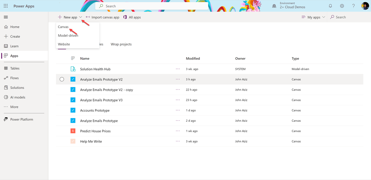Click the Tables grid icon in sidebar
The width and height of the screenshot is (371, 180).
pos(6,68)
